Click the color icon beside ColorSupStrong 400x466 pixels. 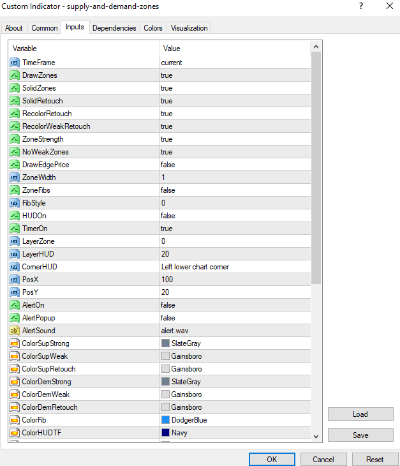(x=15, y=344)
